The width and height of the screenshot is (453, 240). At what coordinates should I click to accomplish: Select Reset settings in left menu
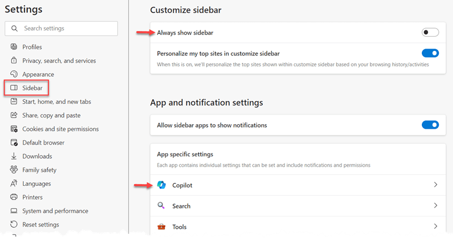click(x=40, y=224)
